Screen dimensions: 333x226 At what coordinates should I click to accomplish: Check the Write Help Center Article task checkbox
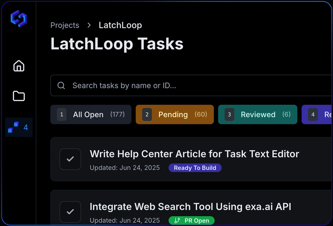[x=70, y=159]
